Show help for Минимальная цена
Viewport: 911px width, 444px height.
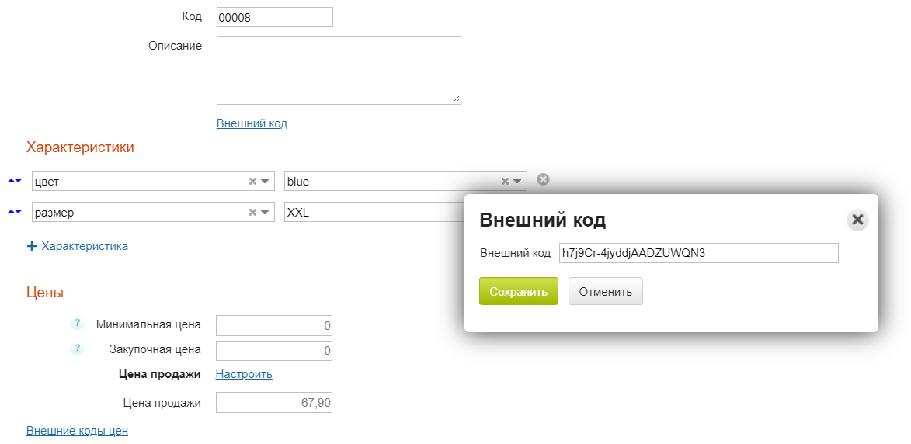[77, 324]
